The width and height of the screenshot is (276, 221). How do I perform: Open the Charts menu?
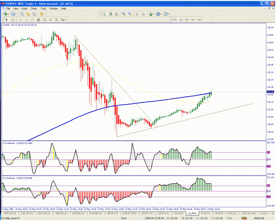click(34, 8)
